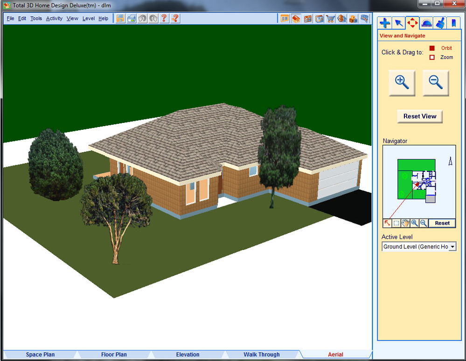The height and width of the screenshot is (361, 466).
Task: Click the Print icon in the toolbar
Action: pyautogui.click(x=132, y=19)
